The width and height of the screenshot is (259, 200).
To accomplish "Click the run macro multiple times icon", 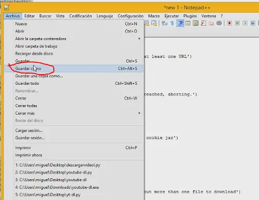I will click(x=253, y=23).
